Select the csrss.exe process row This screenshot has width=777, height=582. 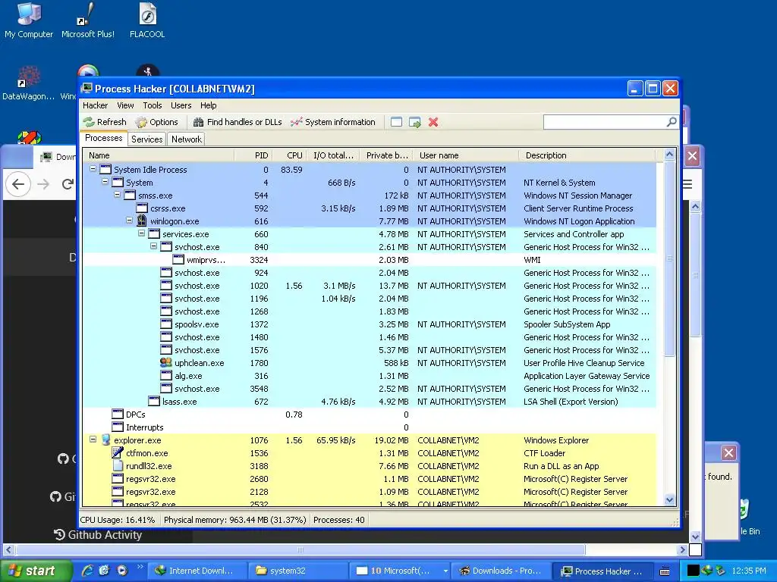point(370,208)
